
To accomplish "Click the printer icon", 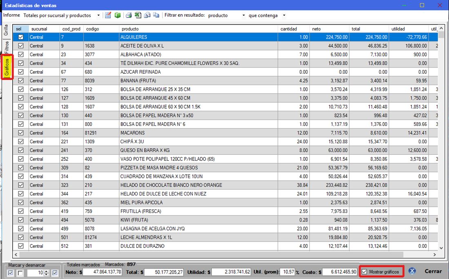I will (x=129, y=15).
